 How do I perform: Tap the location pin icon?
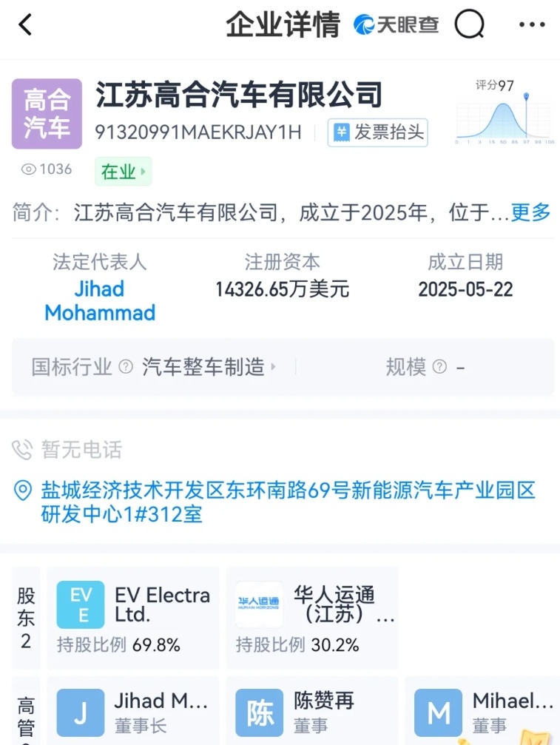click(23, 491)
